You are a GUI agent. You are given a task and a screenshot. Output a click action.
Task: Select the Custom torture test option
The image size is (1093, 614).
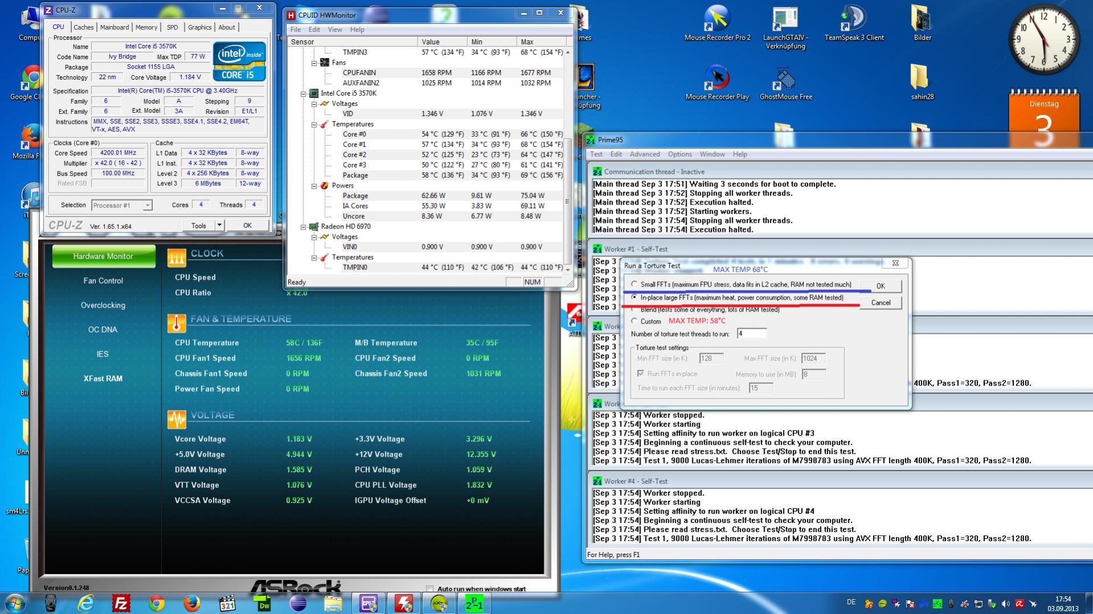point(634,321)
